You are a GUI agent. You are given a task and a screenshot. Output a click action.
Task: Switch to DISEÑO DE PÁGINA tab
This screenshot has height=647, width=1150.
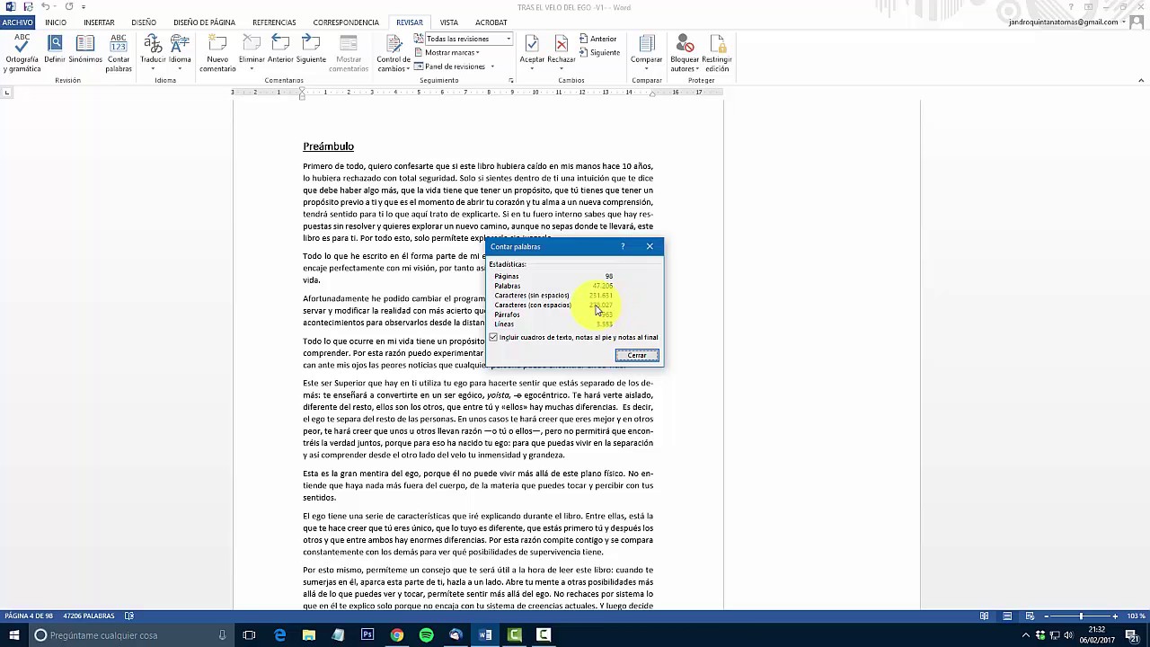(x=204, y=22)
